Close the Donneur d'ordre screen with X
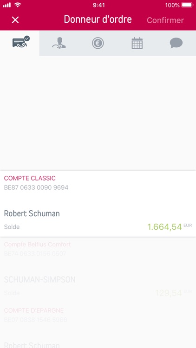This screenshot has width=196, height=348. pos(15,20)
